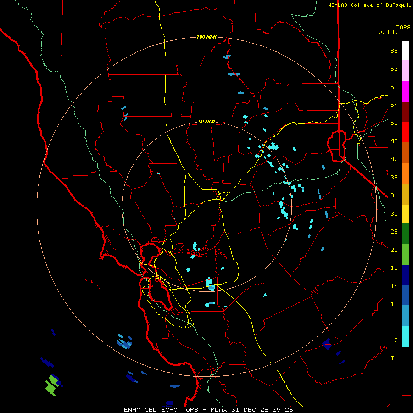The image size is (413, 413).
Task: Click the "34" legend value
Action: click(394, 195)
